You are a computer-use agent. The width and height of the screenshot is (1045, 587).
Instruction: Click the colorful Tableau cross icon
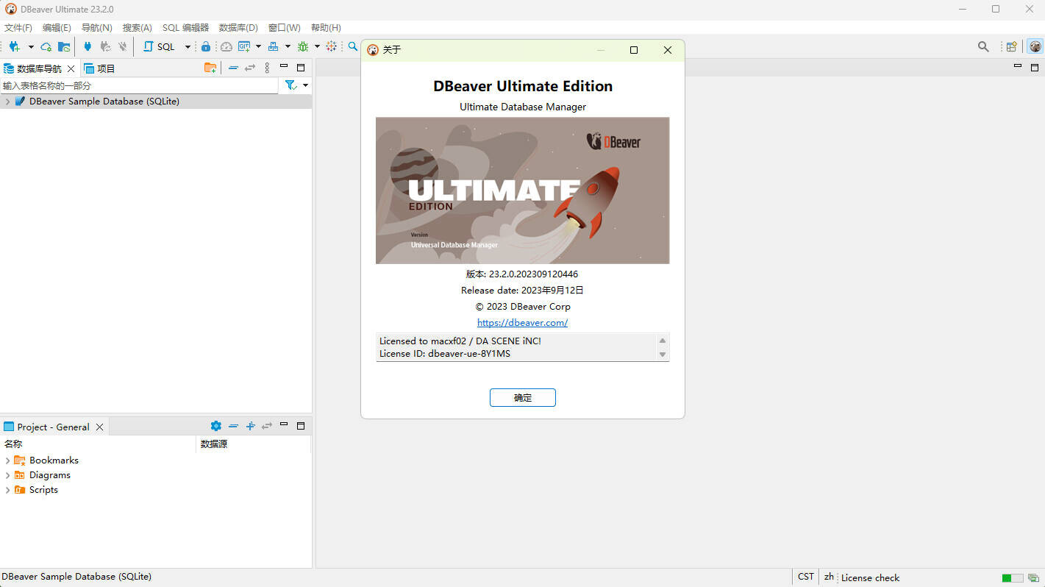coord(332,46)
